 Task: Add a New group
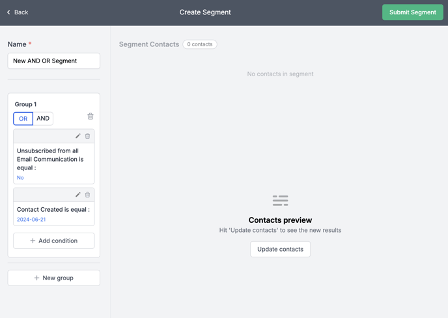coord(53,278)
